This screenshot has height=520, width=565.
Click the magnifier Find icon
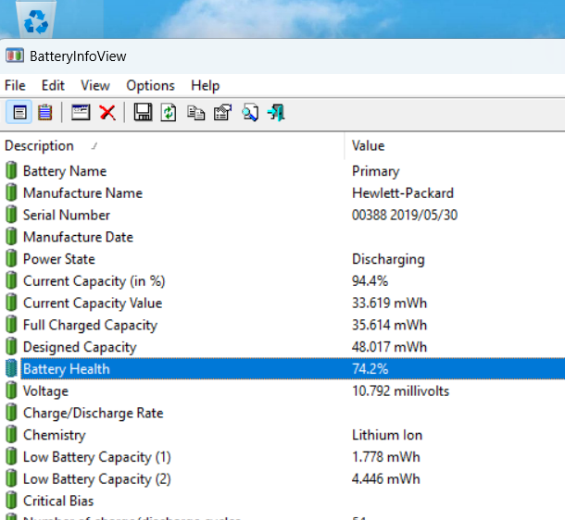point(250,112)
